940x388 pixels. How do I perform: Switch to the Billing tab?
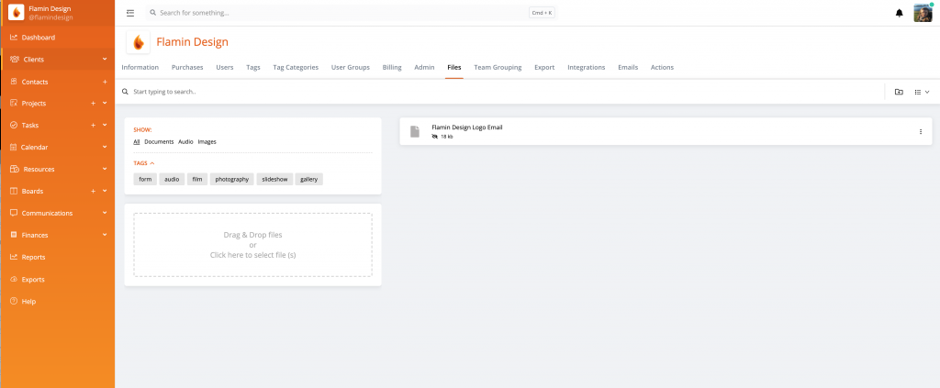pyautogui.click(x=392, y=67)
